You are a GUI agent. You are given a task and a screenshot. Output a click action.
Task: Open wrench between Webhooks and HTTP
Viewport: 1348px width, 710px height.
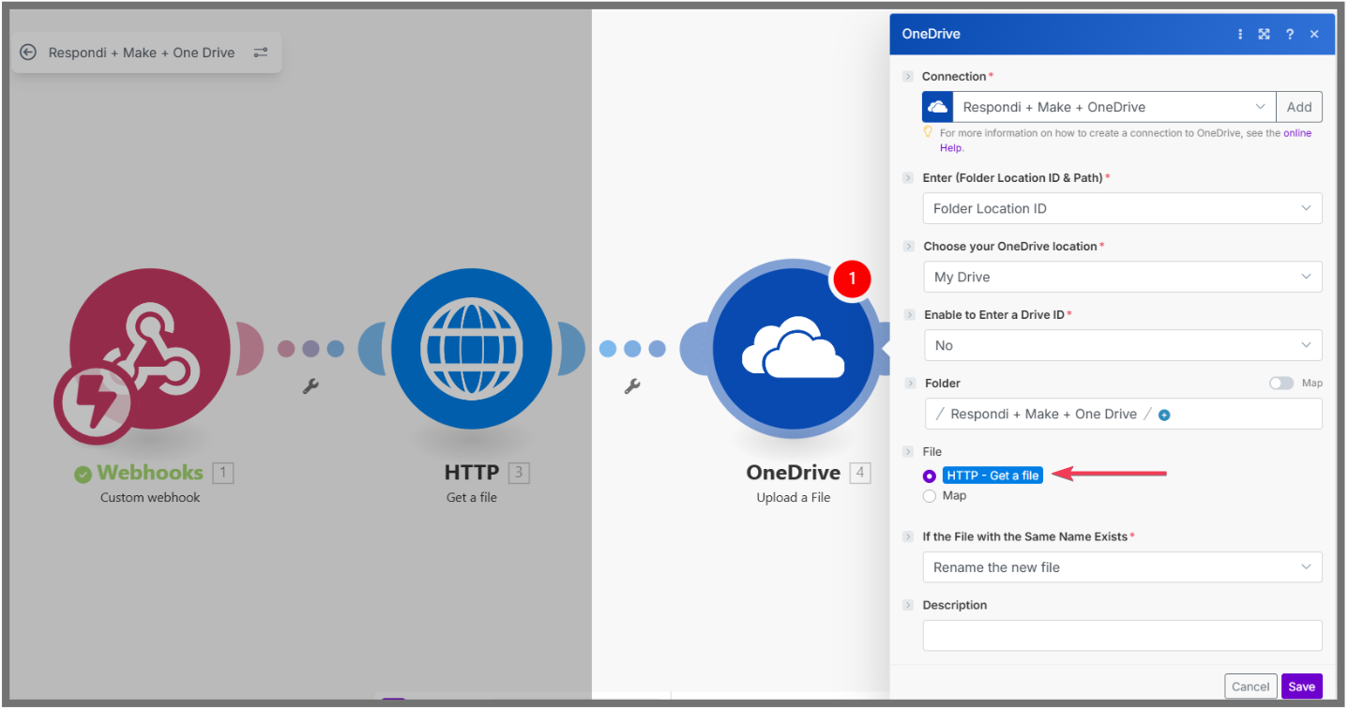pyautogui.click(x=310, y=385)
